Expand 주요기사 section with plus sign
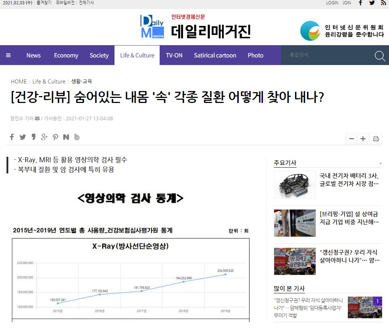 (380, 164)
